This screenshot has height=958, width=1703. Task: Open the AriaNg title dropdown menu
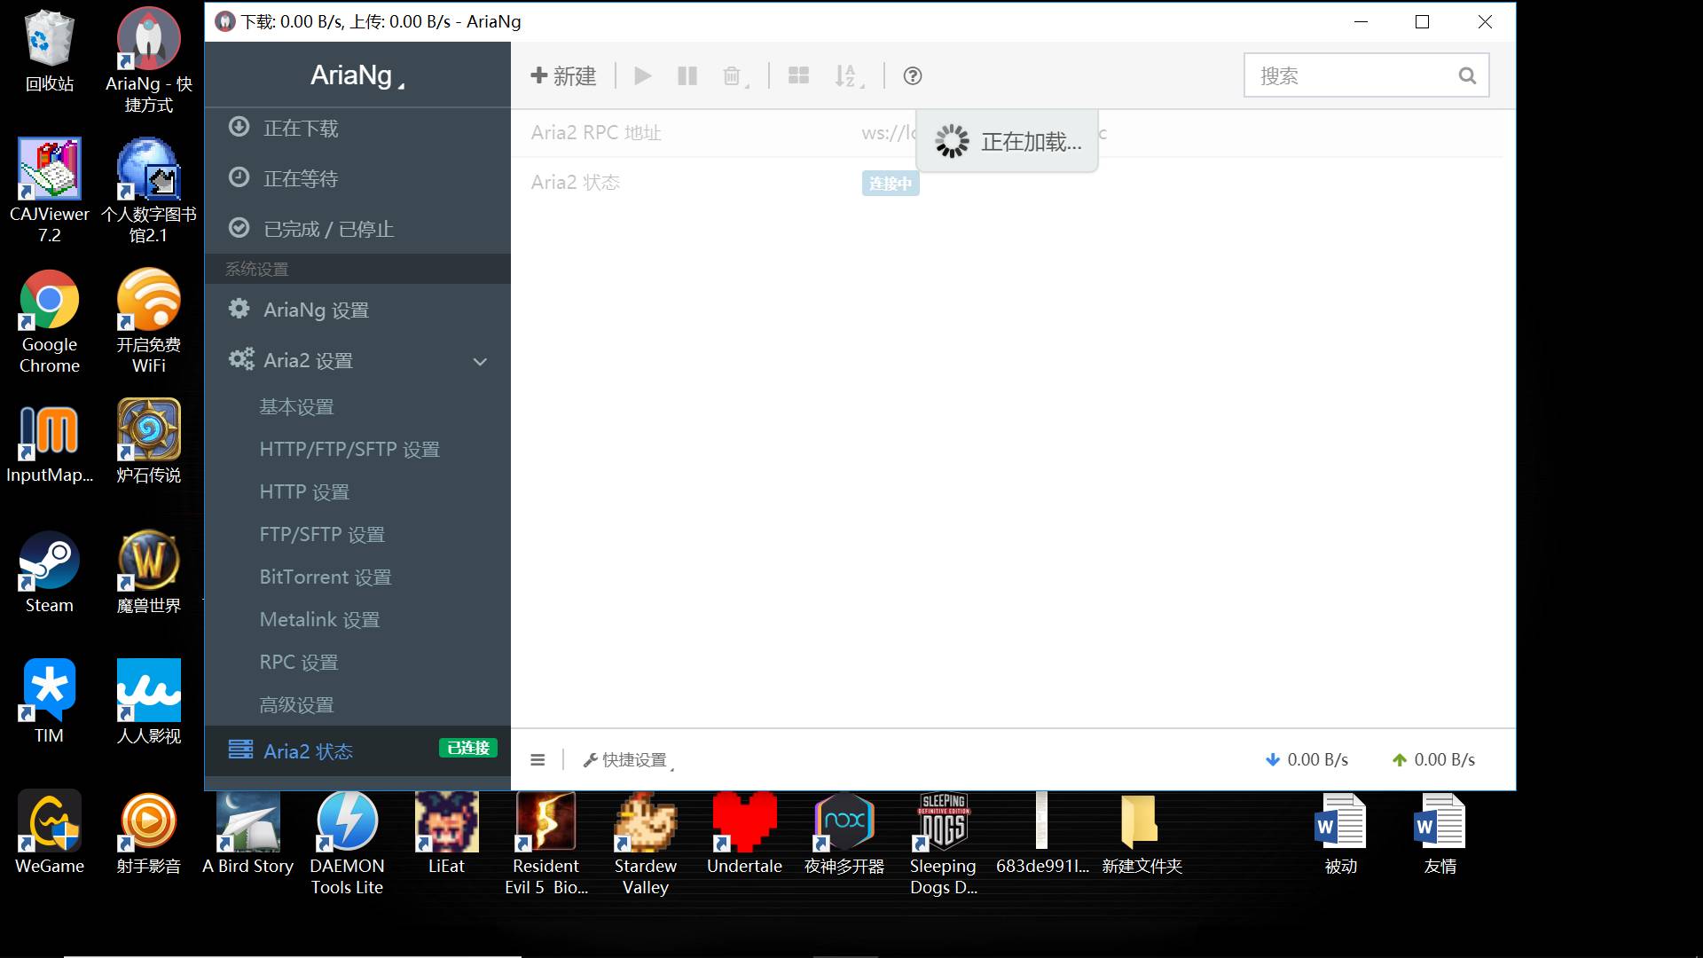357,75
